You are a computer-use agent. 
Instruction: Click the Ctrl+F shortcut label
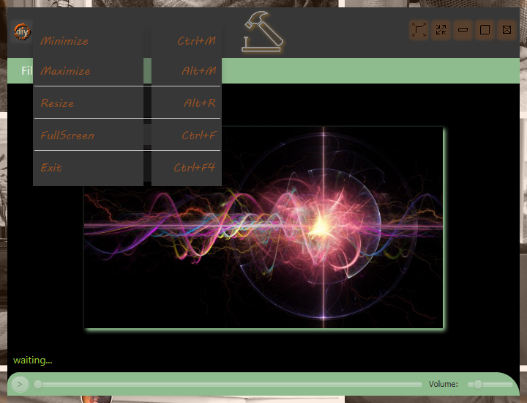198,136
